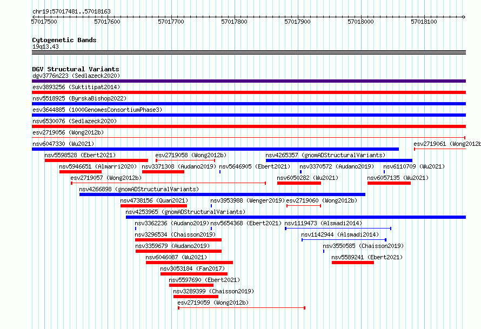
Task: Click the thin red line under esv2719056
Action: click(249, 138)
